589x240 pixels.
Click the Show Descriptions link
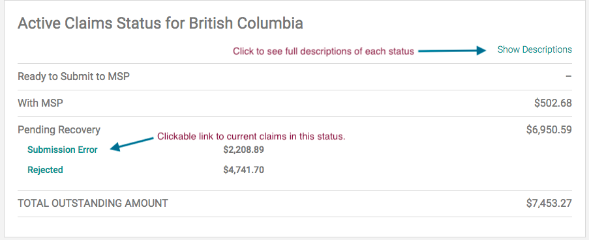534,50
